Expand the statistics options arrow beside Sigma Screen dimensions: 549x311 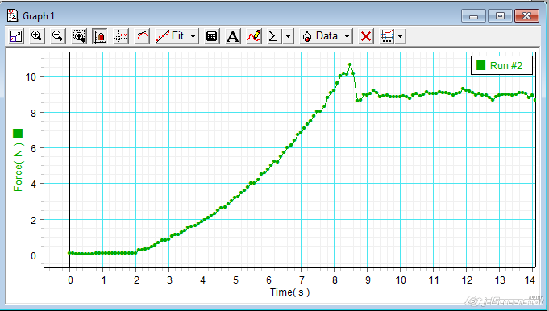[x=288, y=36]
